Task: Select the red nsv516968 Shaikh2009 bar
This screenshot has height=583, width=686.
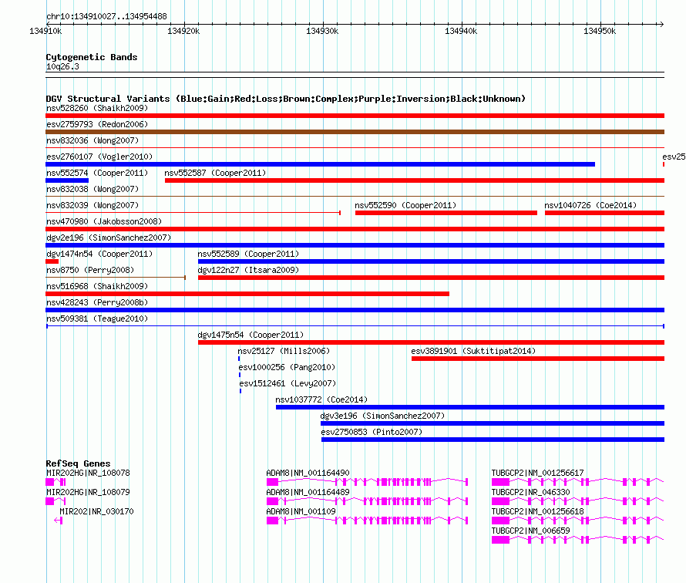Action: pos(247,294)
